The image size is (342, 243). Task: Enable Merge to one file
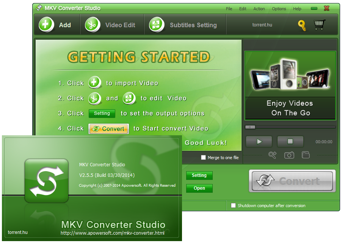pos(203,158)
